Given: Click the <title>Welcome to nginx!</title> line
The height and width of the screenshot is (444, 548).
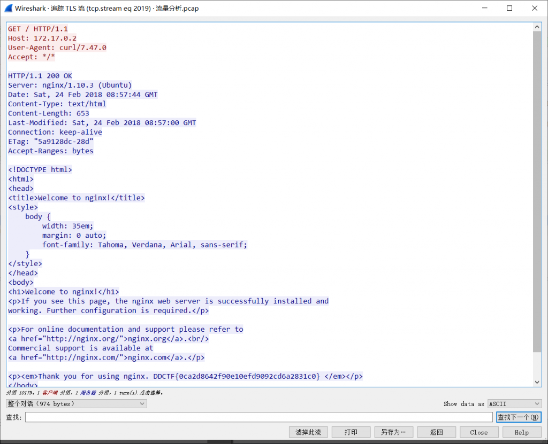Looking at the screenshot, I should [x=77, y=198].
